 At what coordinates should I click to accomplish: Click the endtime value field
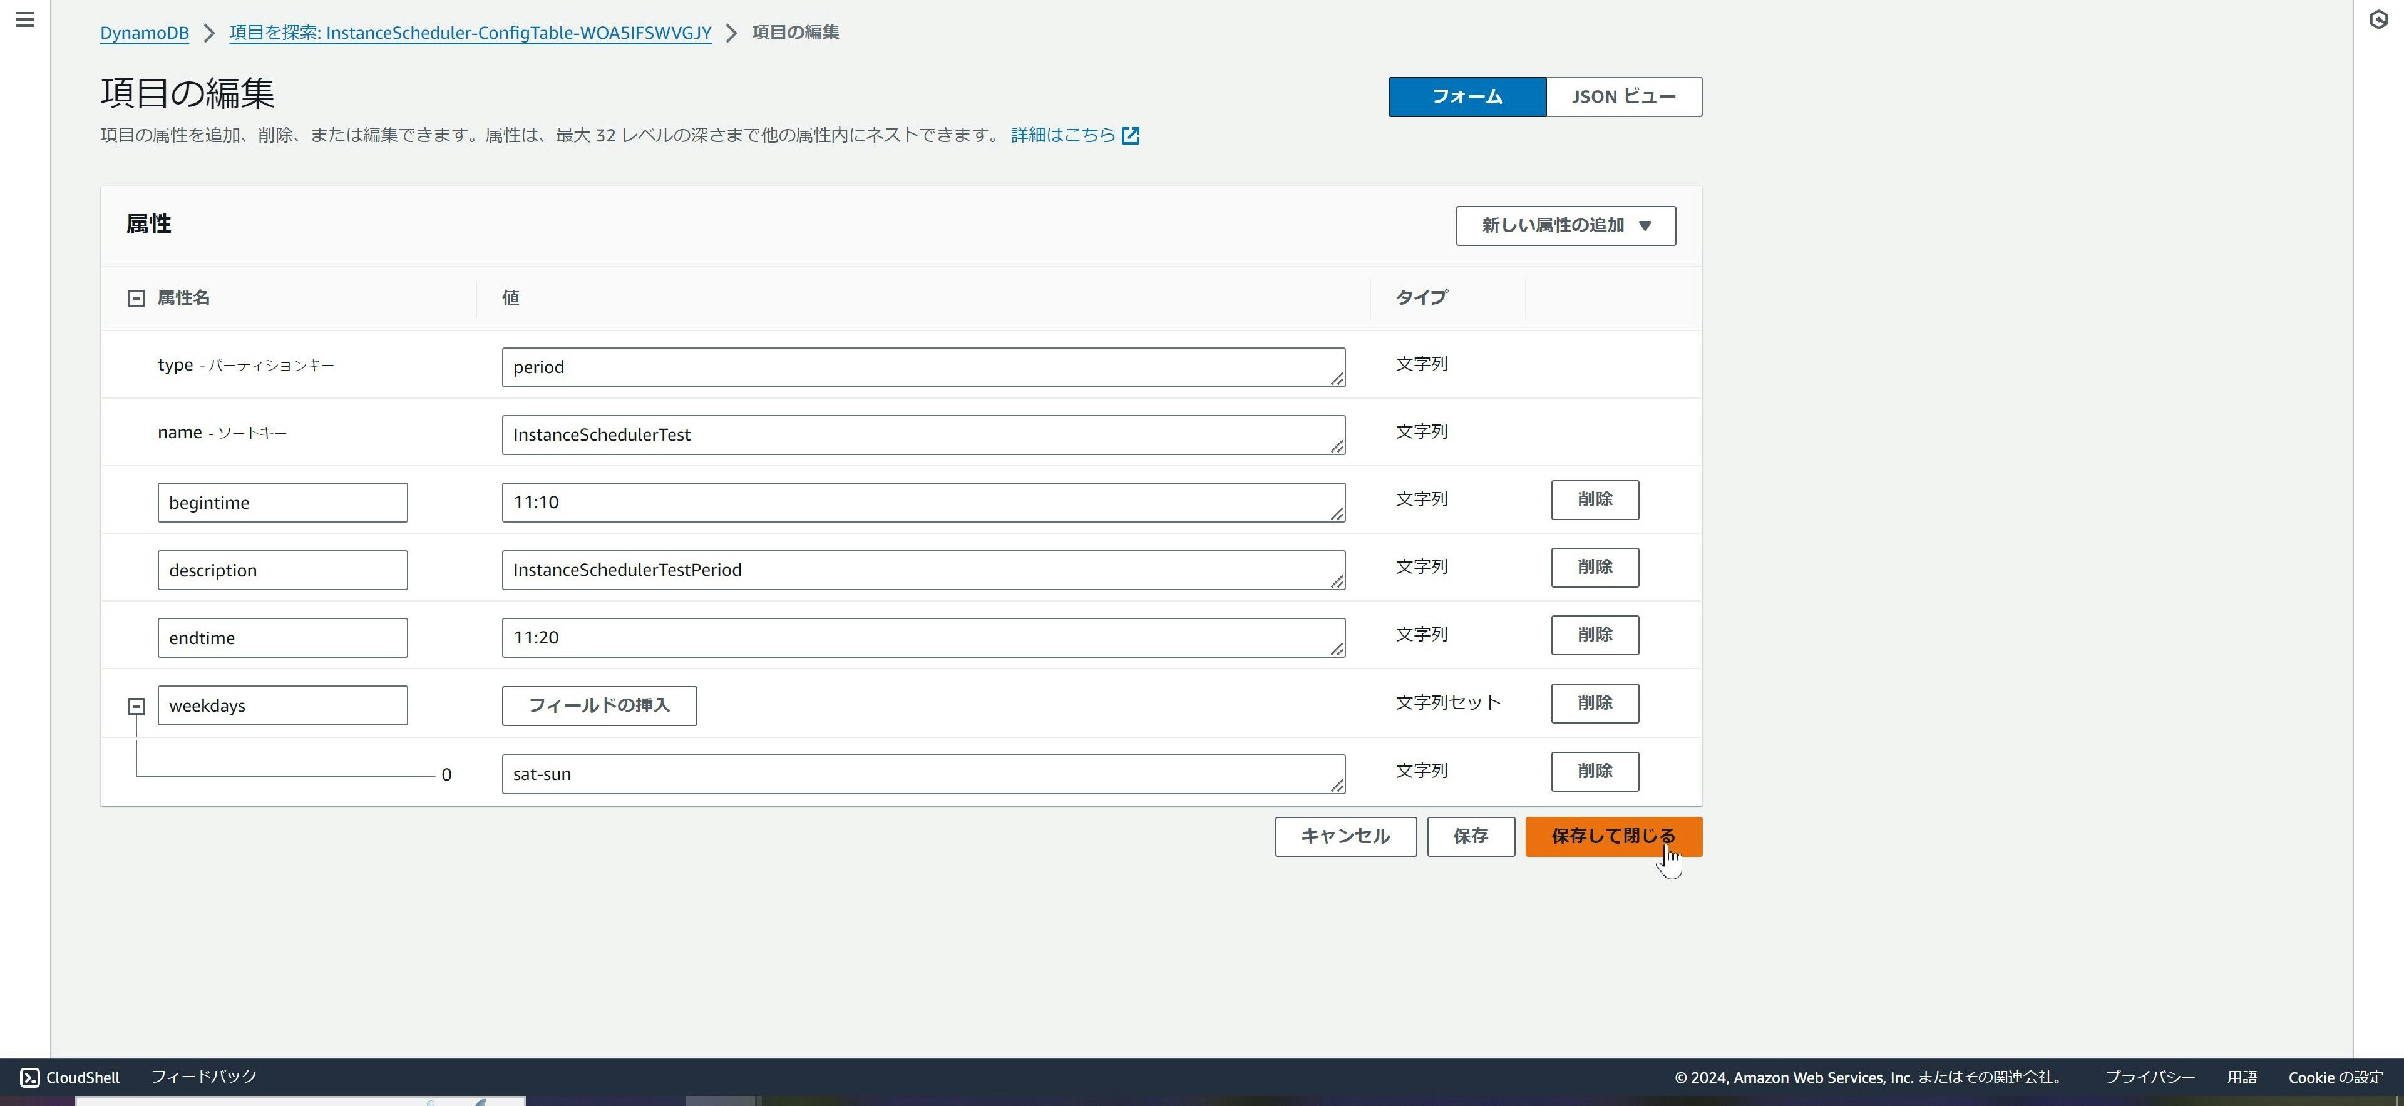(922, 637)
